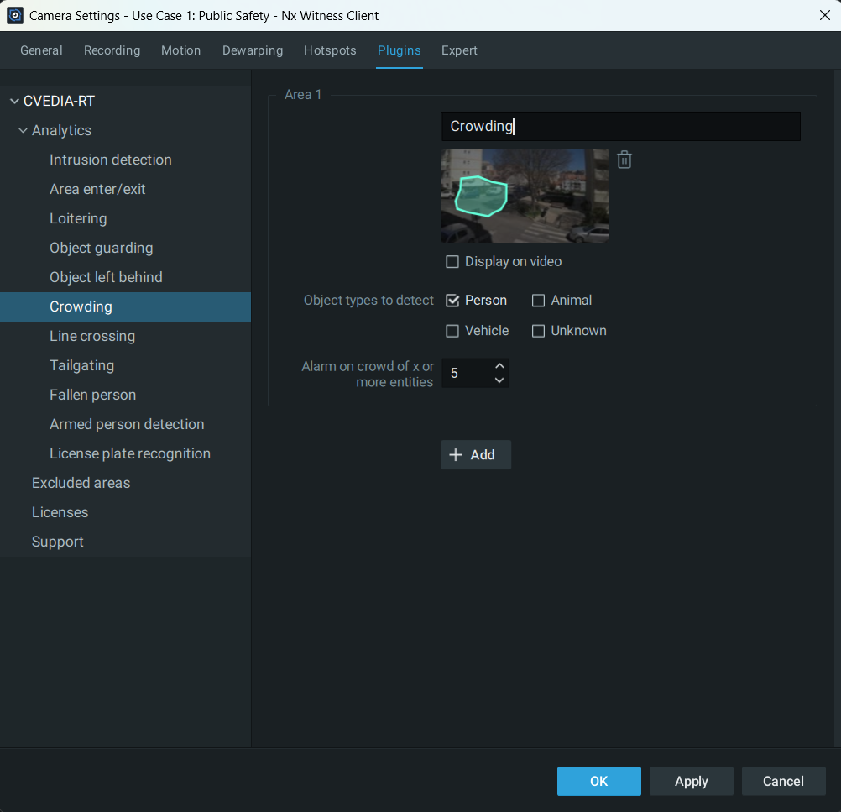Click OK to confirm settings

coord(598,781)
